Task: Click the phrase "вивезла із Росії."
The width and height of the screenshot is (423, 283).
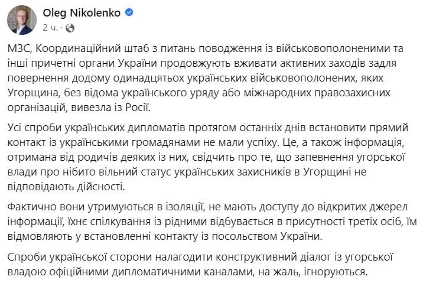Action: 110,108
